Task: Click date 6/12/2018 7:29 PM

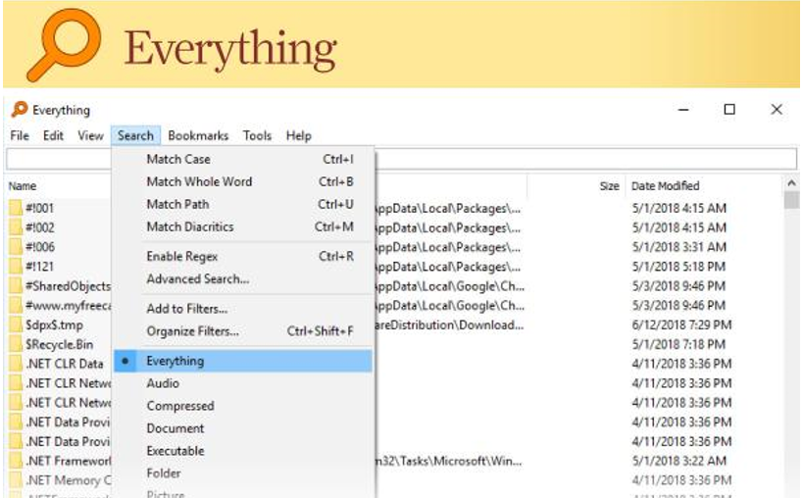Action: 681,325
